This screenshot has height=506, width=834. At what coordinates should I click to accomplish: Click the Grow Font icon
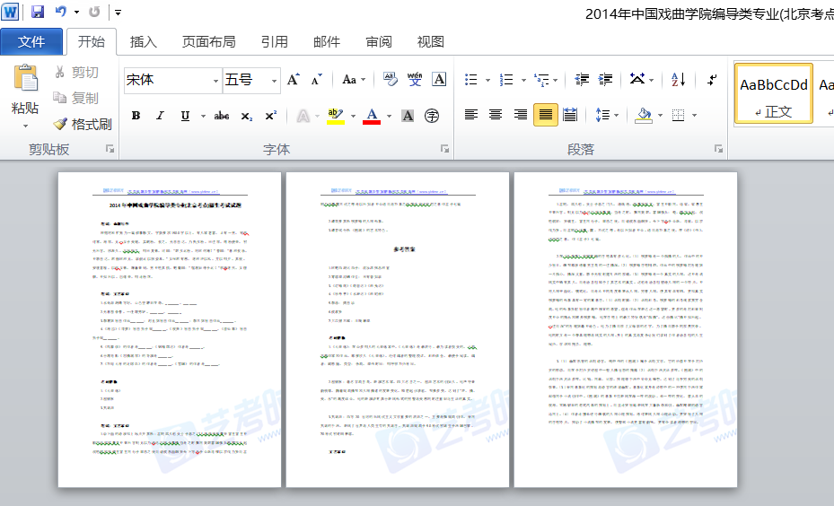point(294,80)
